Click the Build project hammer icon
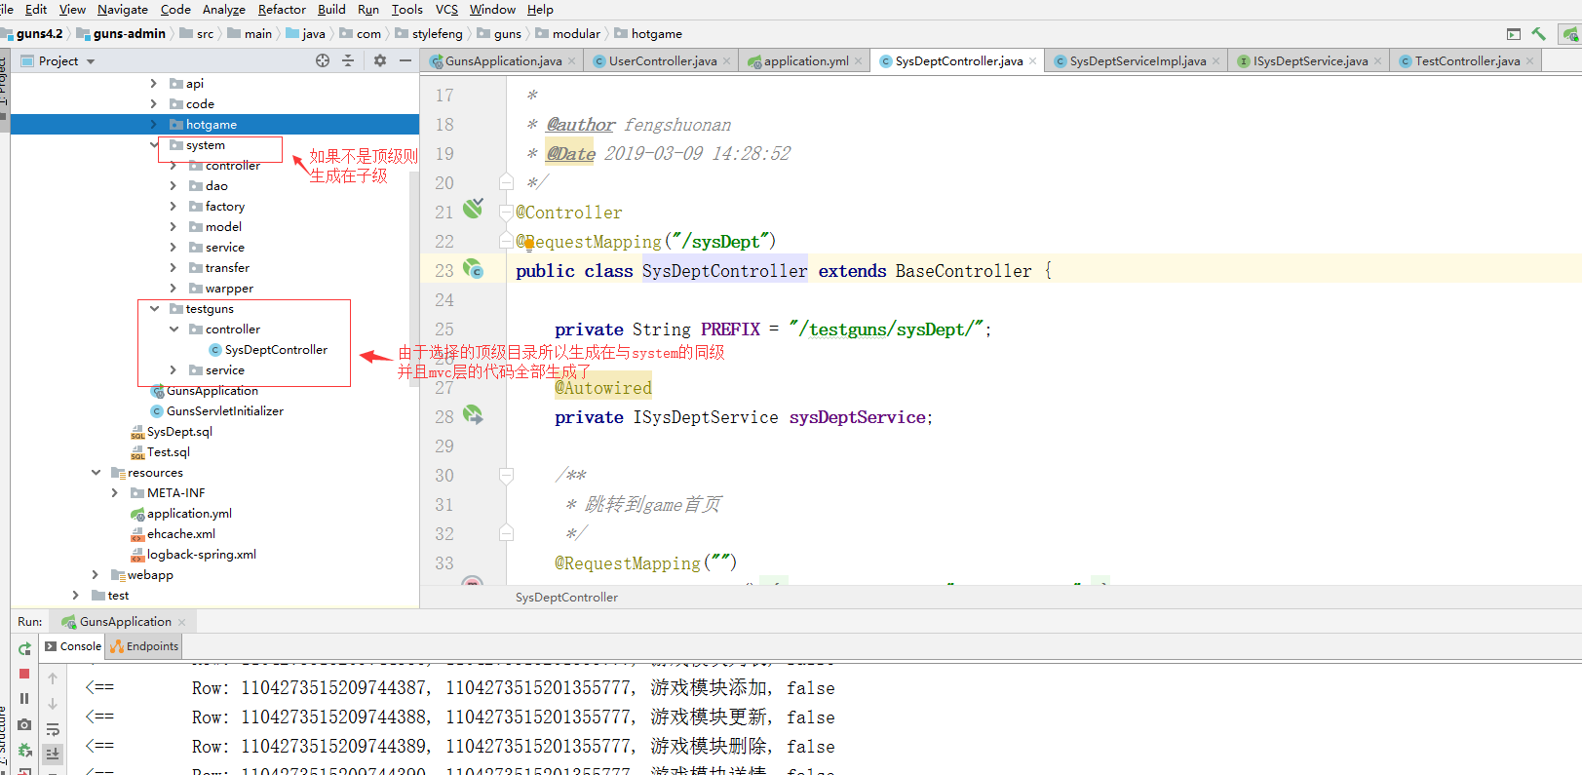1582x775 pixels. [1539, 33]
